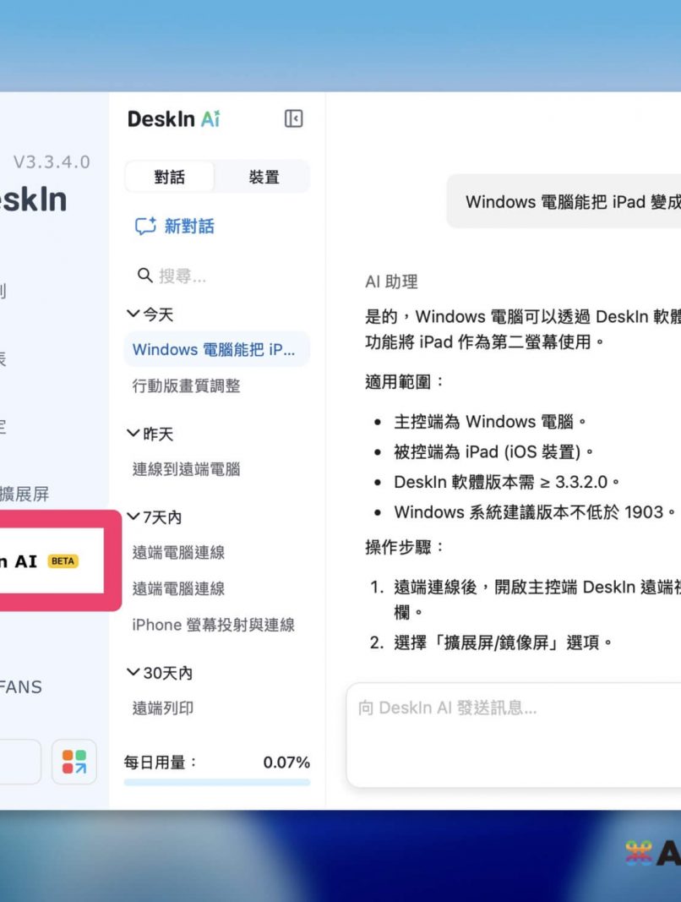Collapse the 7天內 conversation group
The width and height of the screenshot is (681, 902).
(133, 517)
